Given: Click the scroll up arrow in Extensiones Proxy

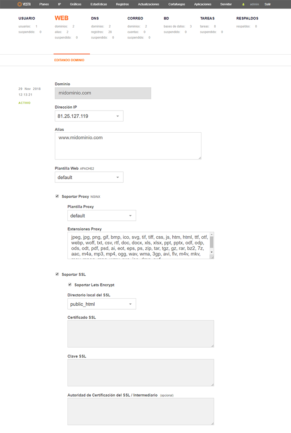Looking at the screenshot, I should pyautogui.click(x=212, y=234).
